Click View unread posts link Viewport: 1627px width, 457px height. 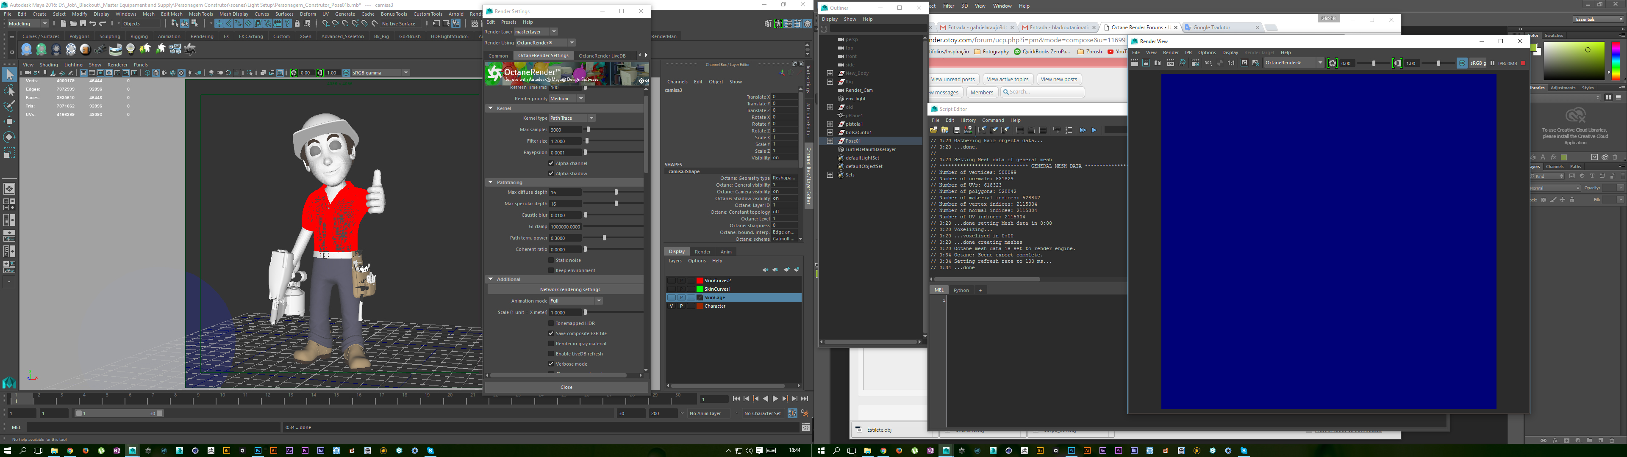point(953,80)
